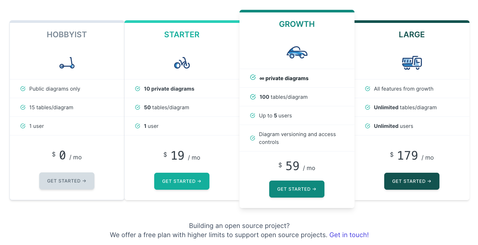Click checkmark icon beside 10 private diagrams
Viewport: 478px width, 245px height.
(138, 89)
